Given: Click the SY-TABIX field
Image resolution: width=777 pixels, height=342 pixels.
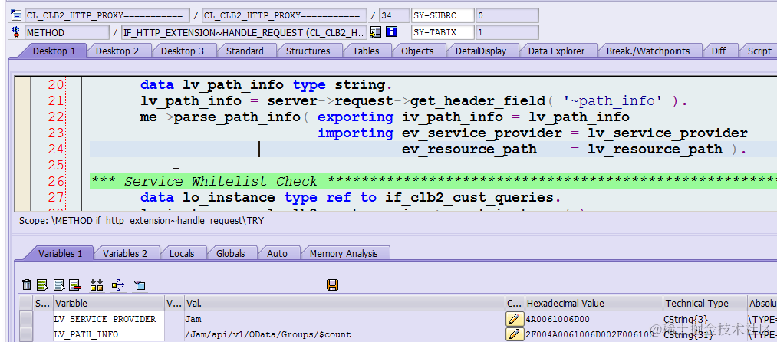Looking at the screenshot, I should pos(442,32).
